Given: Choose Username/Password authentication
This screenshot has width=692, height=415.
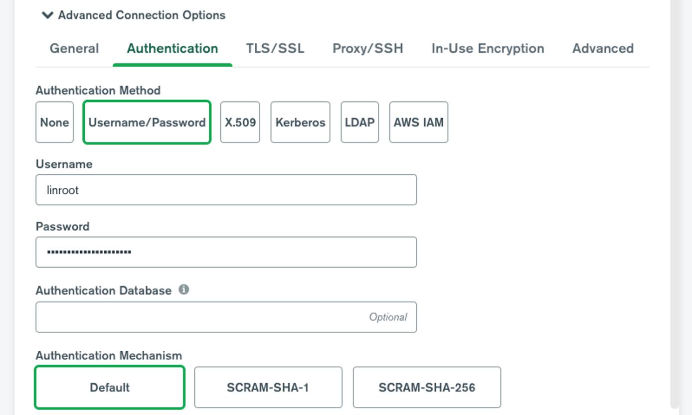Looking at the screenshot, I should pos(147,122).
